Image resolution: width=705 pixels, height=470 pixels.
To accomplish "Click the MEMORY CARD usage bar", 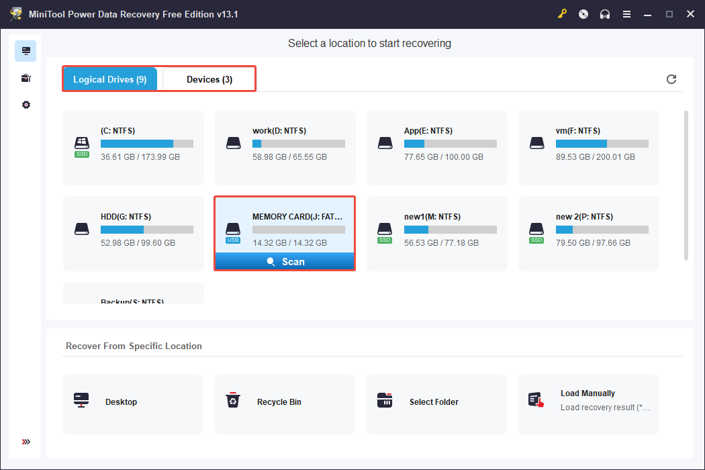I will (299, 230).
